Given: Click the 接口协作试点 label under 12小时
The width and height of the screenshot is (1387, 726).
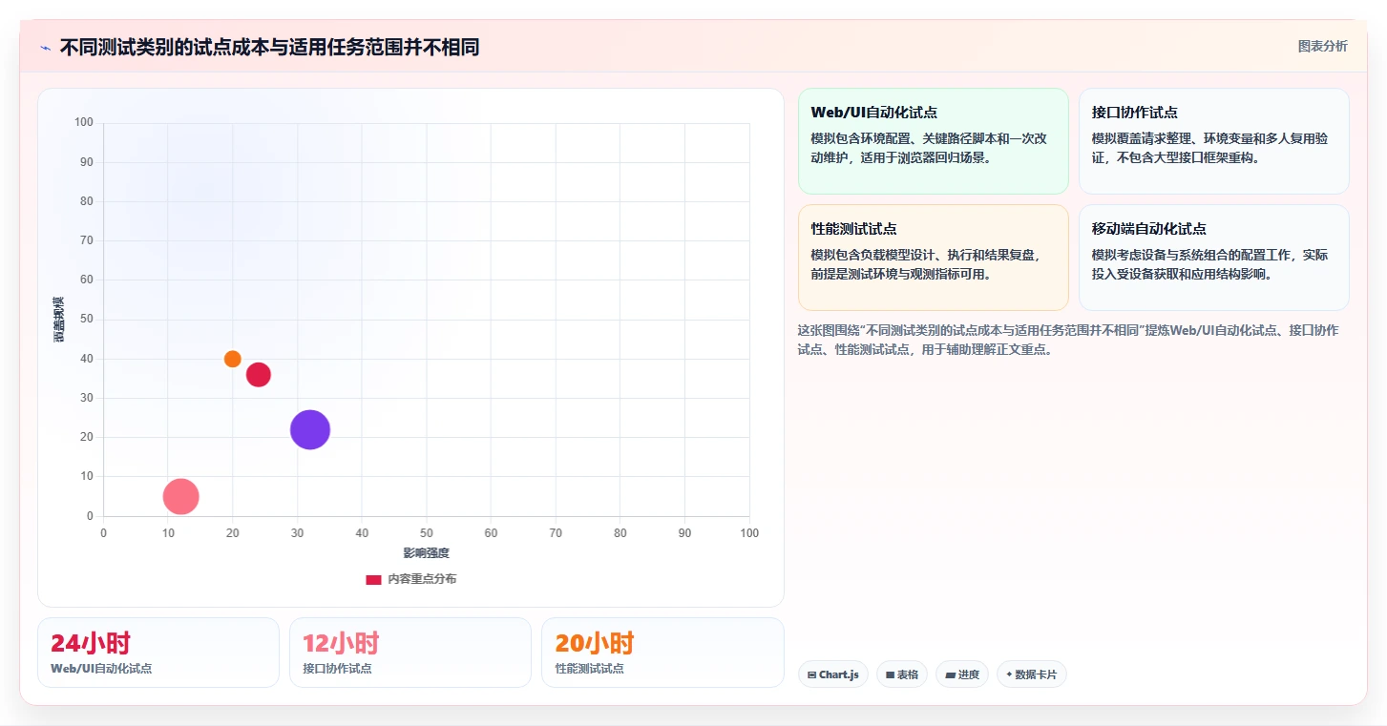Looking at the screenshot, I should (337, 669).
